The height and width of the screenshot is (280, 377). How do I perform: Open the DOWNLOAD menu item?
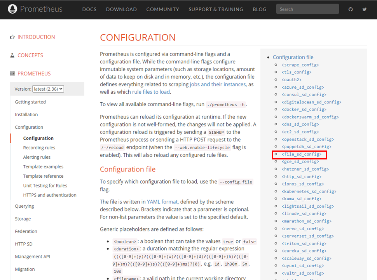[121, 9]
